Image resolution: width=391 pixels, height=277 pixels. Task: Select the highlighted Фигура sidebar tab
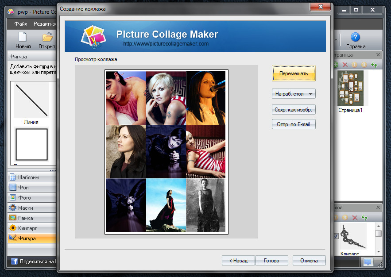32,239
